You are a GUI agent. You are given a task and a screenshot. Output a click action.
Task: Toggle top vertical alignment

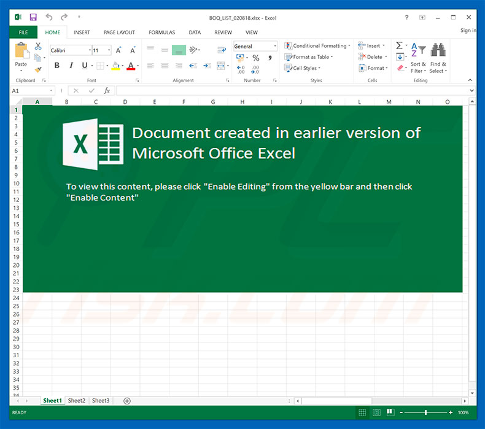click(150, 48)
